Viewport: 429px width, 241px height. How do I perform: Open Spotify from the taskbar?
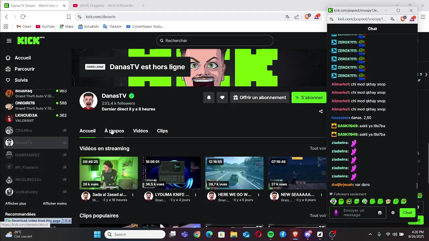(x=271, y=234)
